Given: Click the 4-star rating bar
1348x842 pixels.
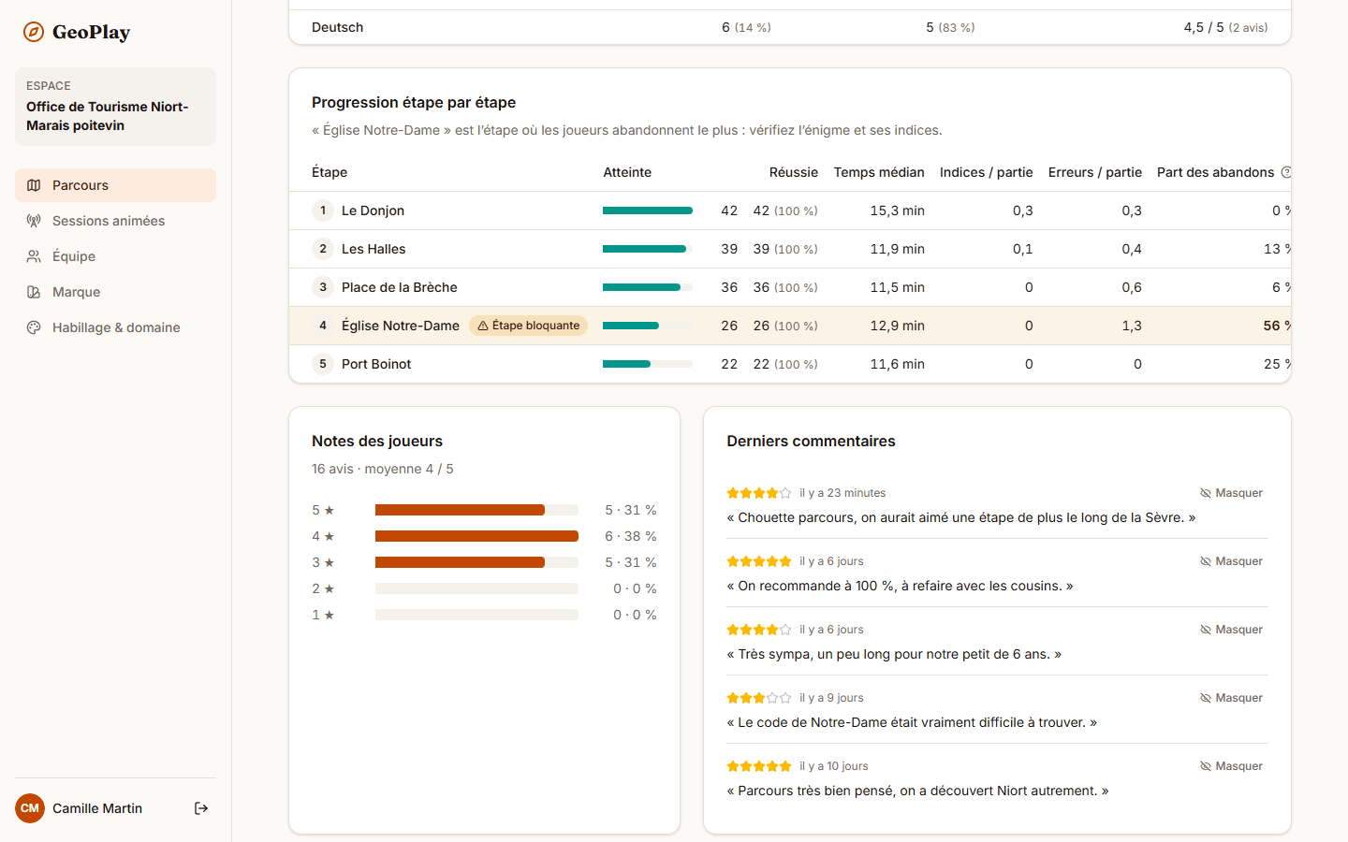Looking at the screenshot, I should pyautogui.click(x=476, y=536).
